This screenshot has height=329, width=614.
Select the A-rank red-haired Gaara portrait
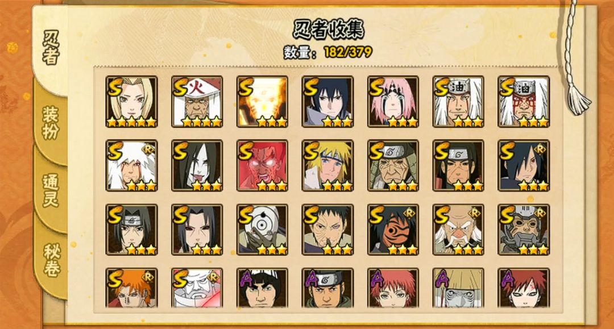[x=524, y=288]
